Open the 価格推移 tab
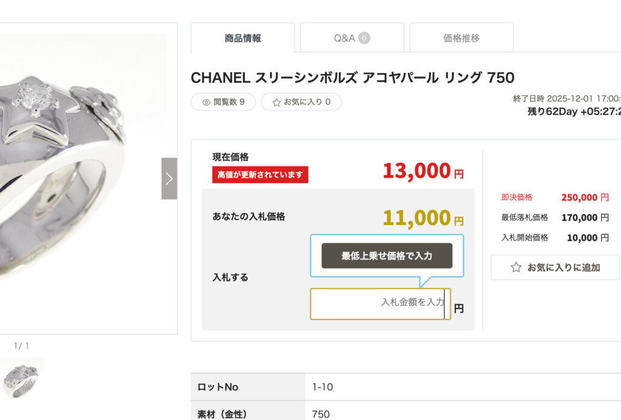This screenshot has width=621, height=420. [462, 38]
